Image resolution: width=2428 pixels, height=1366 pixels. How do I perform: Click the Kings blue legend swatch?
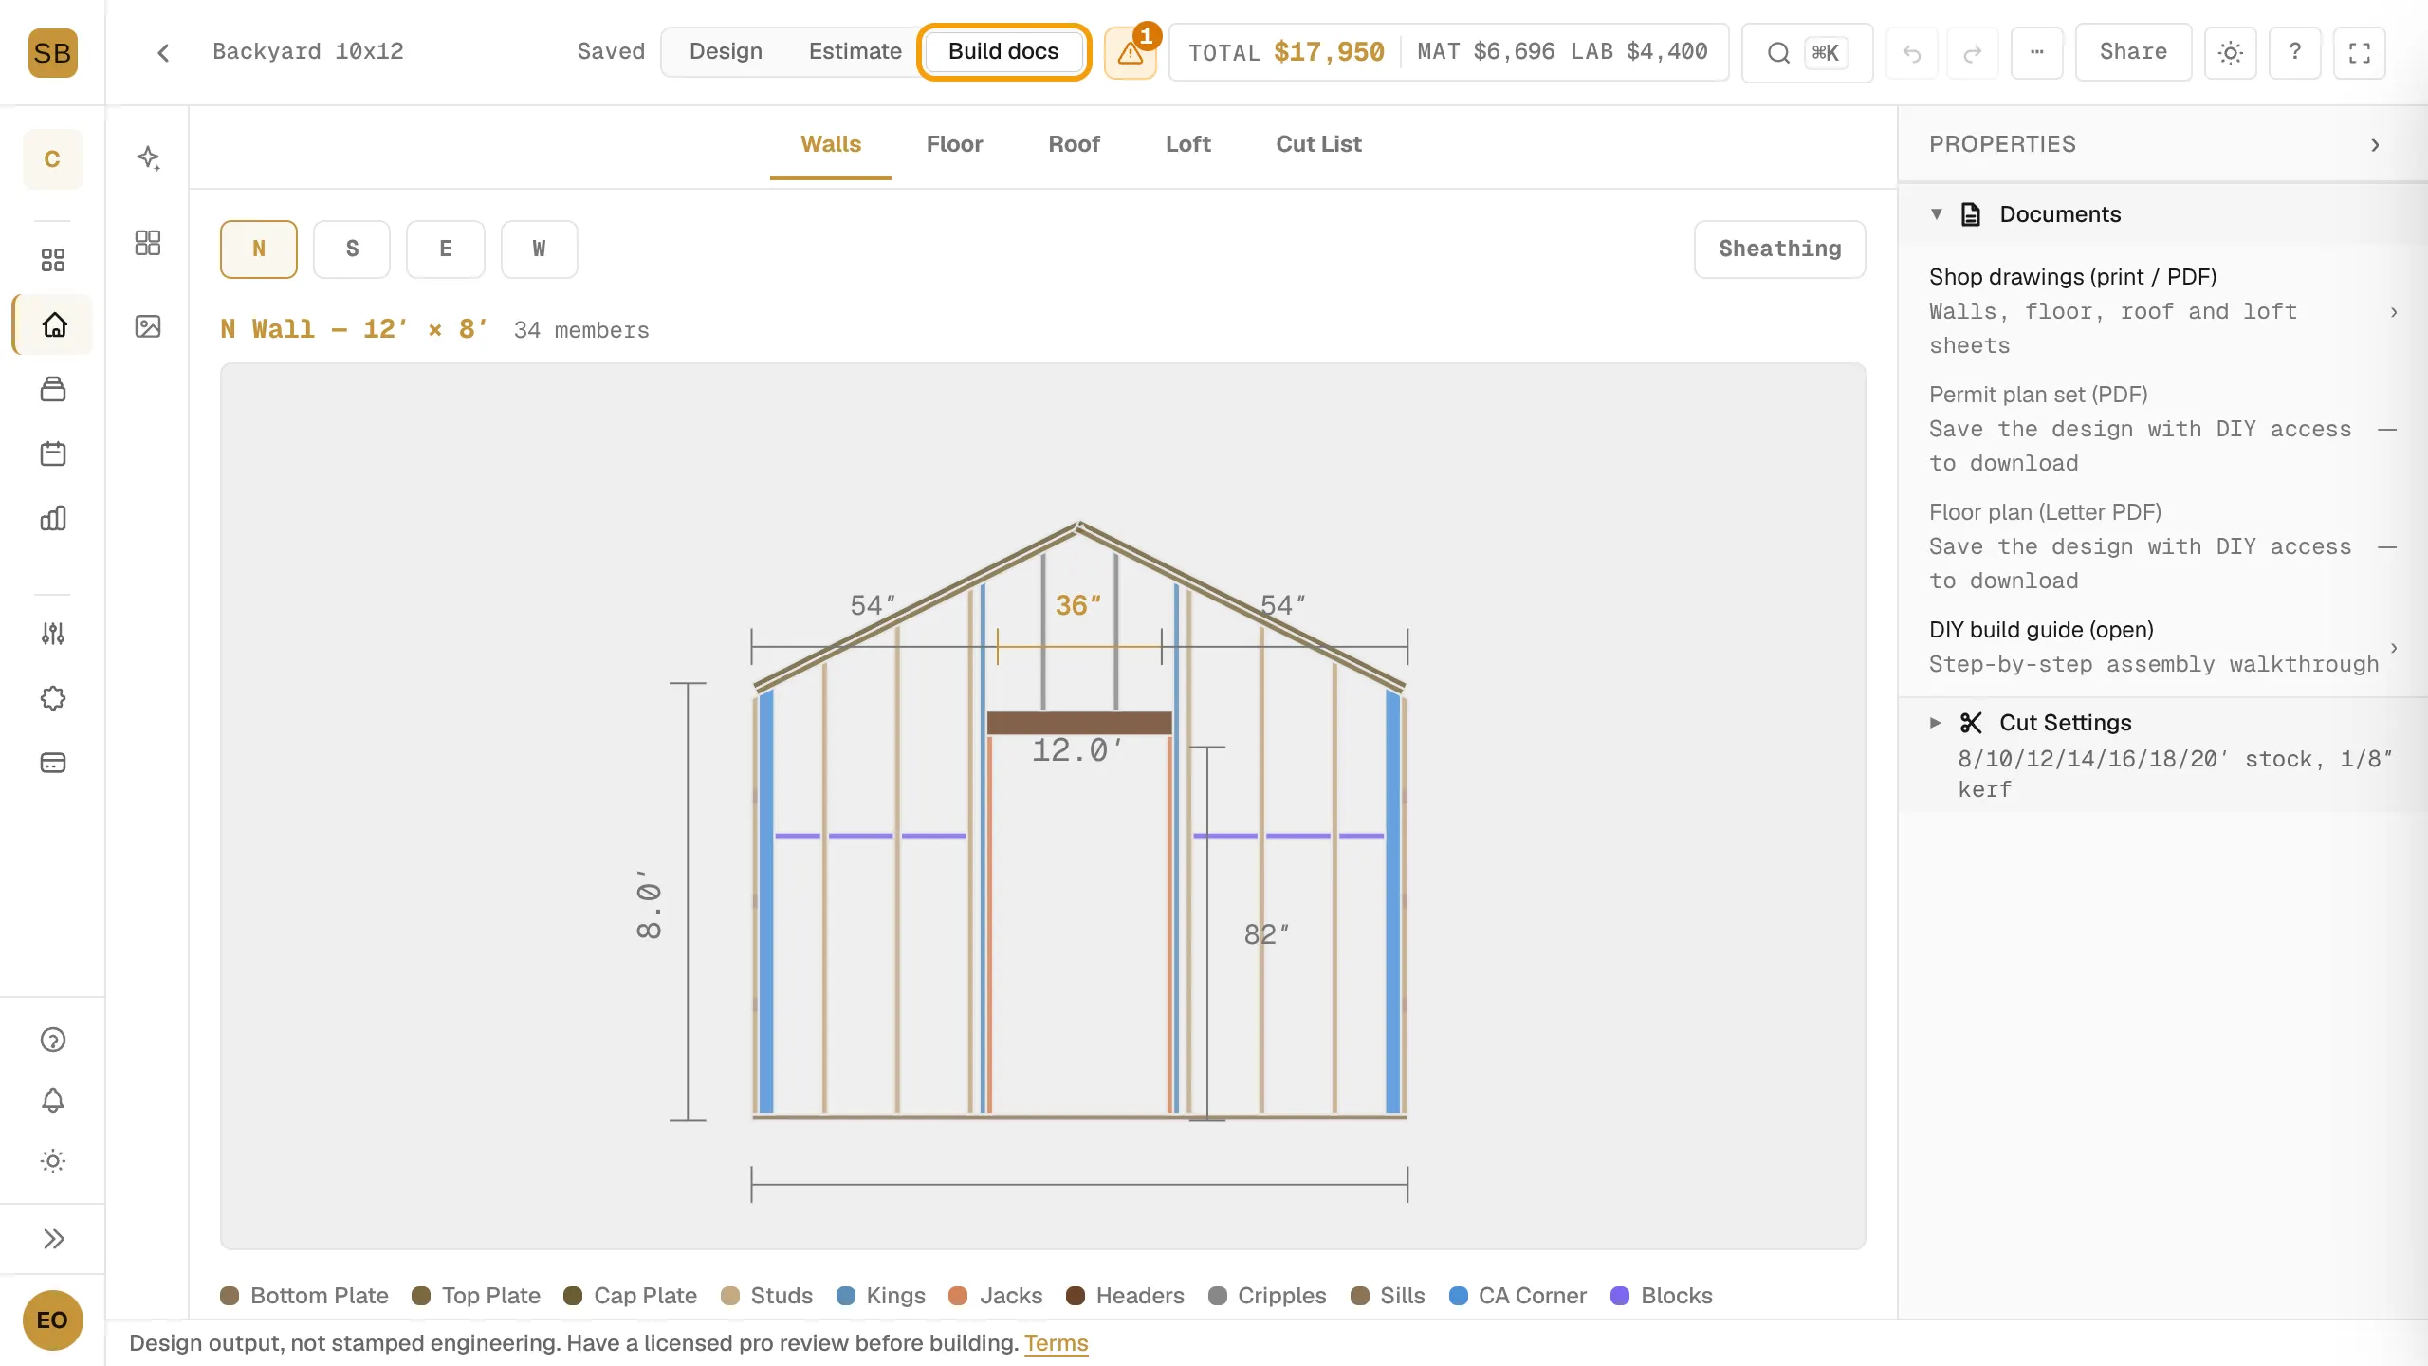[x=846, y=1296]
